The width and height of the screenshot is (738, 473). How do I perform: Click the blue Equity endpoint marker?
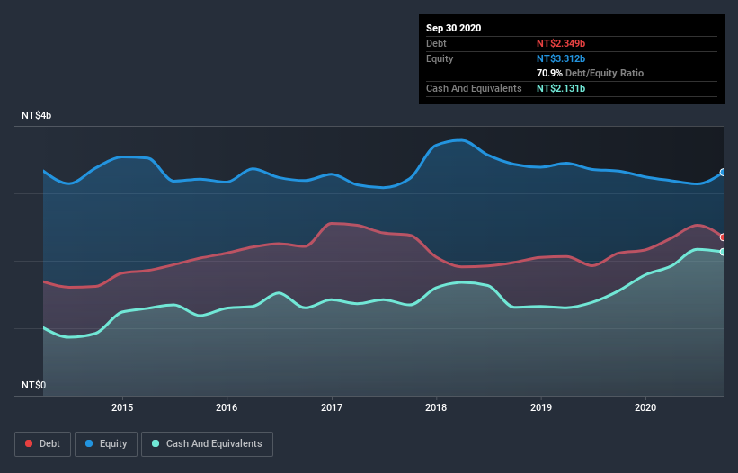tap(723, 173)
